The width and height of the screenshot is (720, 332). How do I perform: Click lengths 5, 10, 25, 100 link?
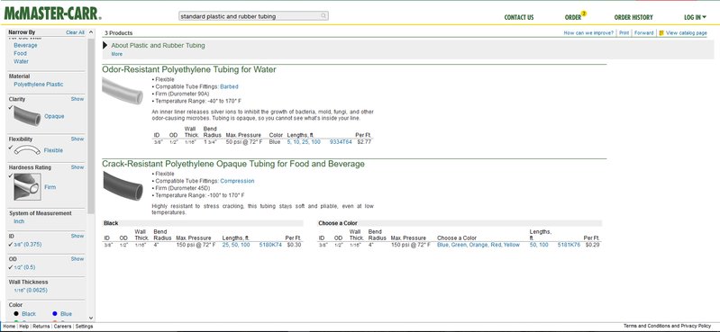(304, 142)
